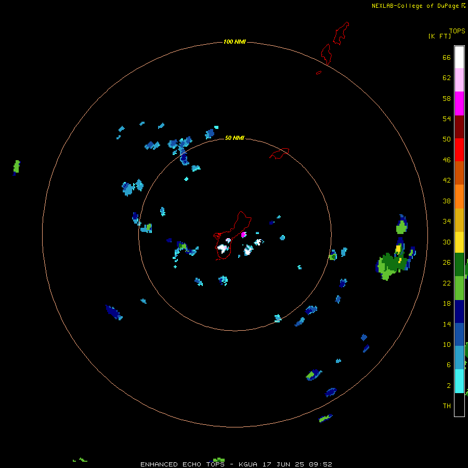Click the magenta echo east of Guam
The height and width of the screenshot is (468, 468).
coord(243,235)
